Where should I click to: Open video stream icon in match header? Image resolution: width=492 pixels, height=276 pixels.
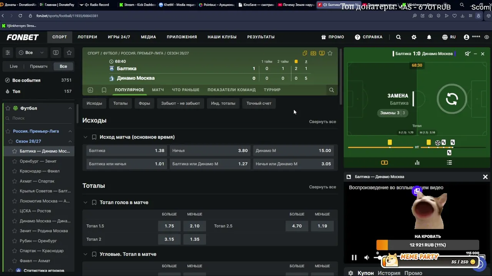click(x=322, y=53)
